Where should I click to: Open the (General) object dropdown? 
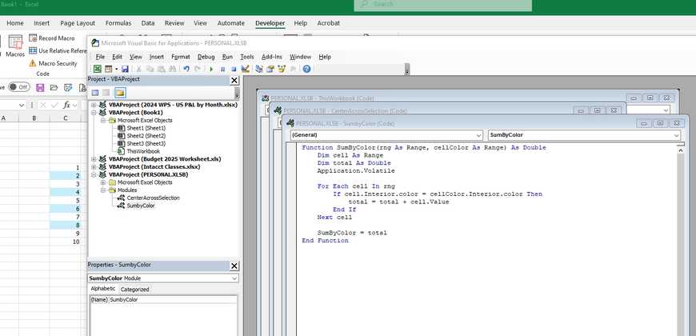[478, 135]
